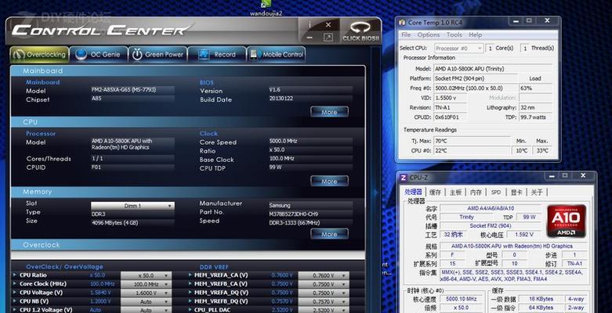Switch to the Record tab
Image resolution: width=612 pixels, height=313 pixels.
(217, 55)
